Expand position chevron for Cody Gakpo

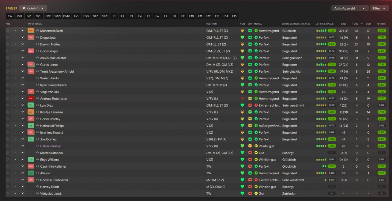click(22, 51)
